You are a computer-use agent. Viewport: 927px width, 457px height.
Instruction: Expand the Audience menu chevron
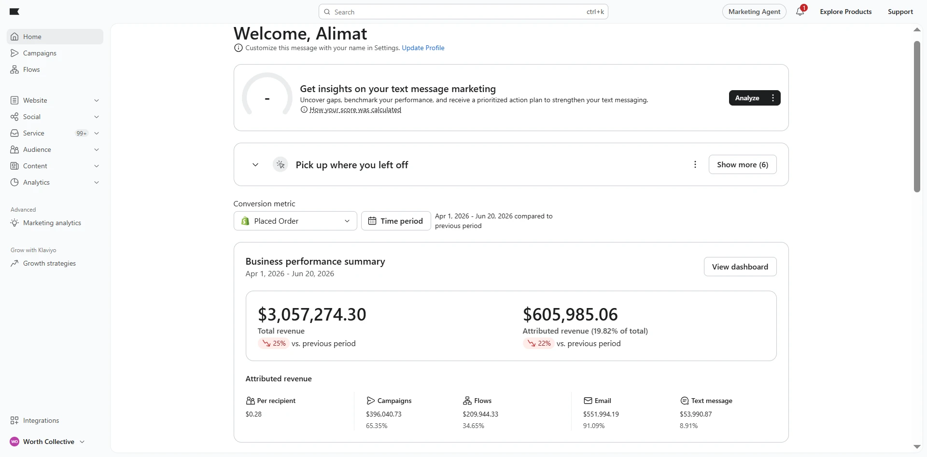tap(97, 149)
